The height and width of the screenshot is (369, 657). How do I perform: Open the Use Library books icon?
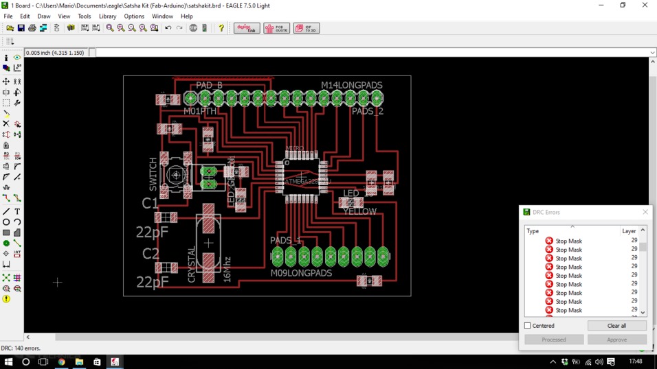71,28
